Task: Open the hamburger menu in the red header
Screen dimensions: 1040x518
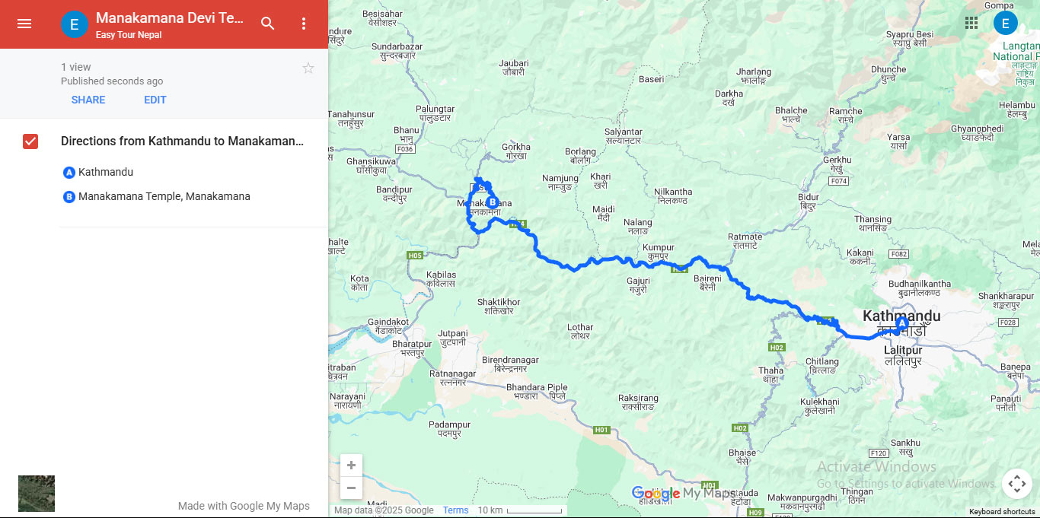Action: [24, 24]
